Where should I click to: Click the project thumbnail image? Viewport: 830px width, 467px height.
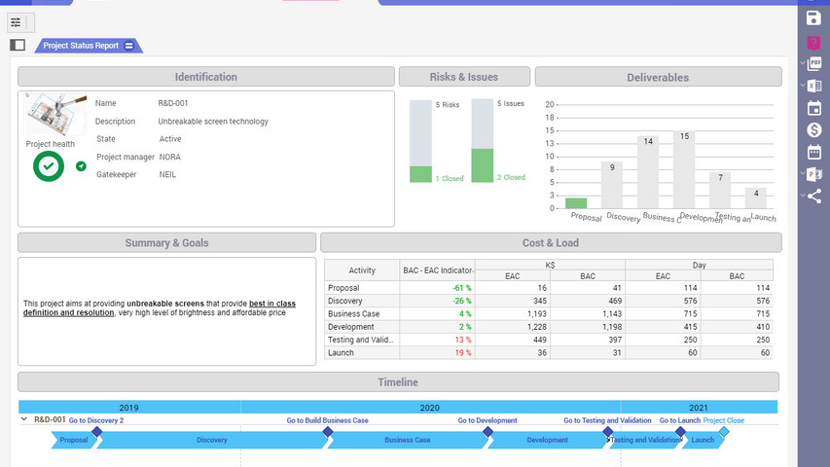(50, 115)
